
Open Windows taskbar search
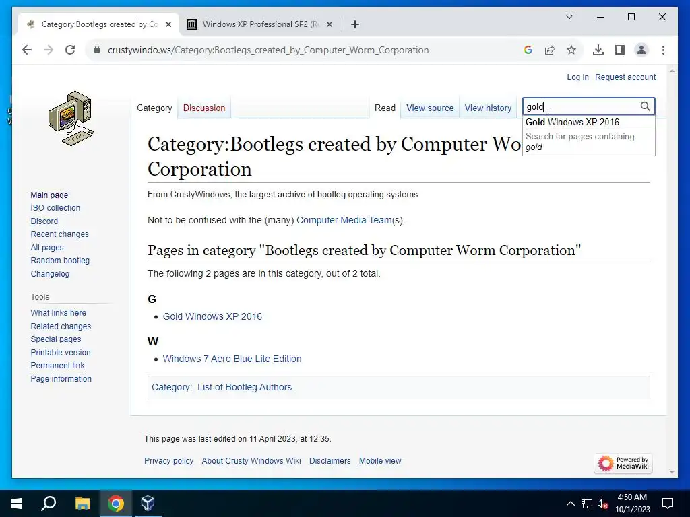pos(49,504)
